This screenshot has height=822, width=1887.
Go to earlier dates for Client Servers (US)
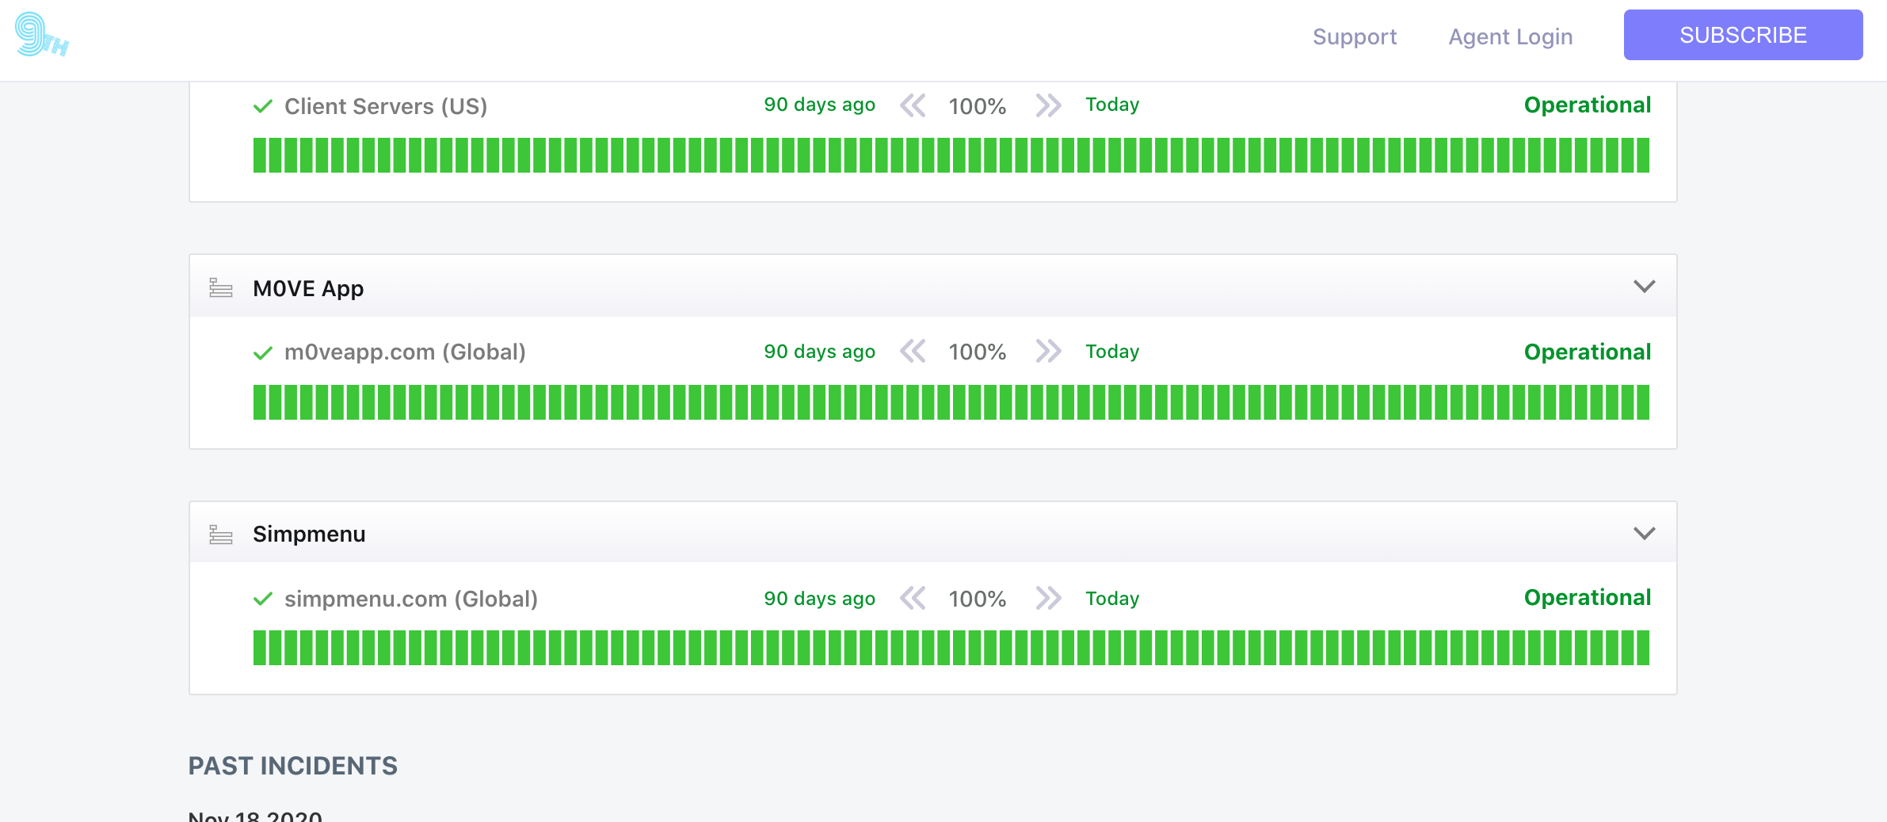913,105
